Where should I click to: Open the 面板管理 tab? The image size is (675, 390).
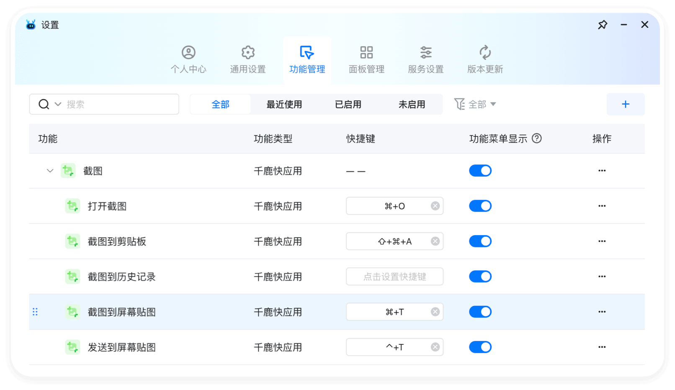pyautogui.click(x=366, y=60)
